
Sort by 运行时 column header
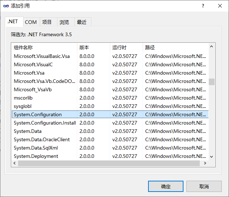point(126,47)
